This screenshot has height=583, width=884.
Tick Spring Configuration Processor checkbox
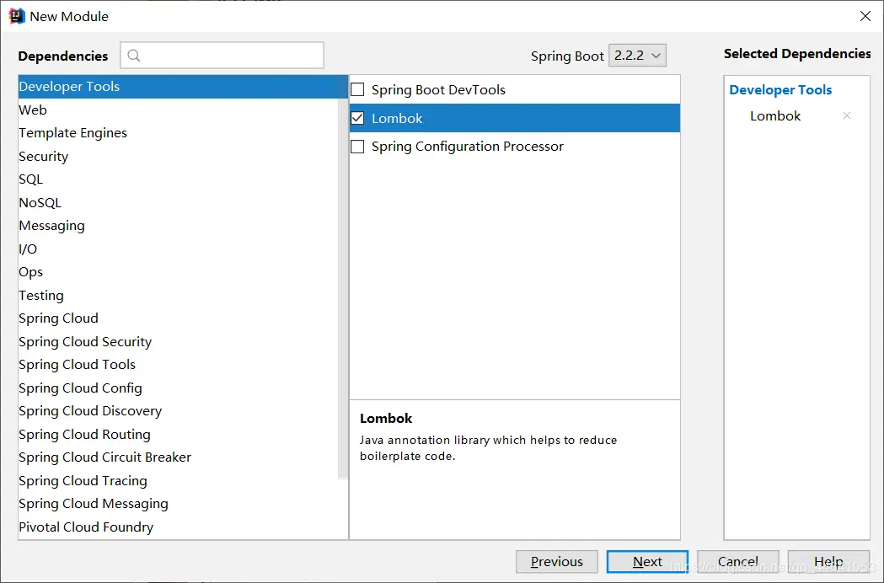[357, 147]
